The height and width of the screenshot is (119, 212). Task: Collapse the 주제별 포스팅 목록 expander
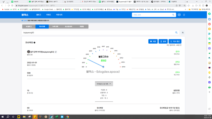coord(104,84)
